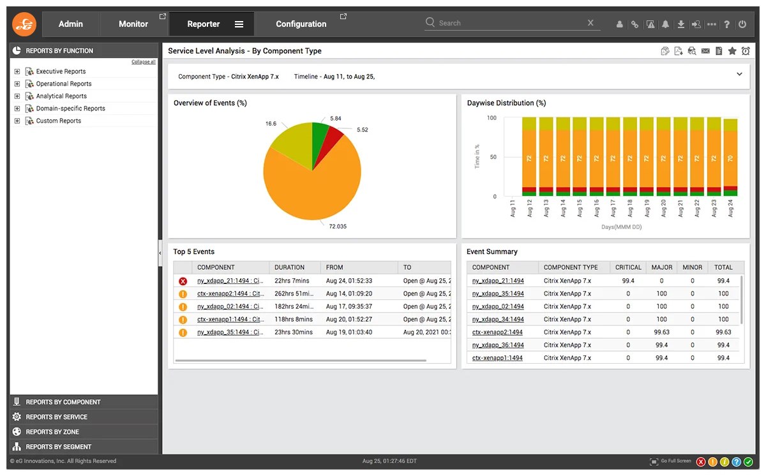Click the red critical status icon
Screen dimensions: 766x476
click(x=701, y=462)
